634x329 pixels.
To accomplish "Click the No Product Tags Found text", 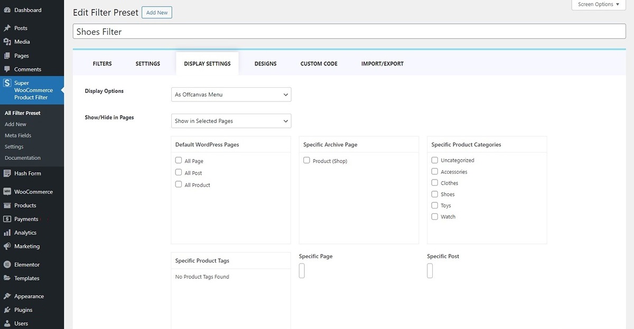I will click(x=202, y=277).
